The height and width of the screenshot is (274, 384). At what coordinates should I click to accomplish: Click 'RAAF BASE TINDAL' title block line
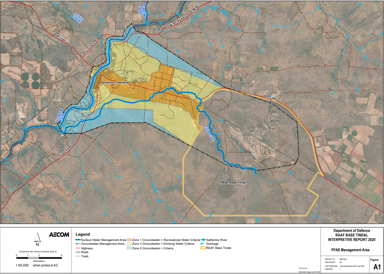351,235
